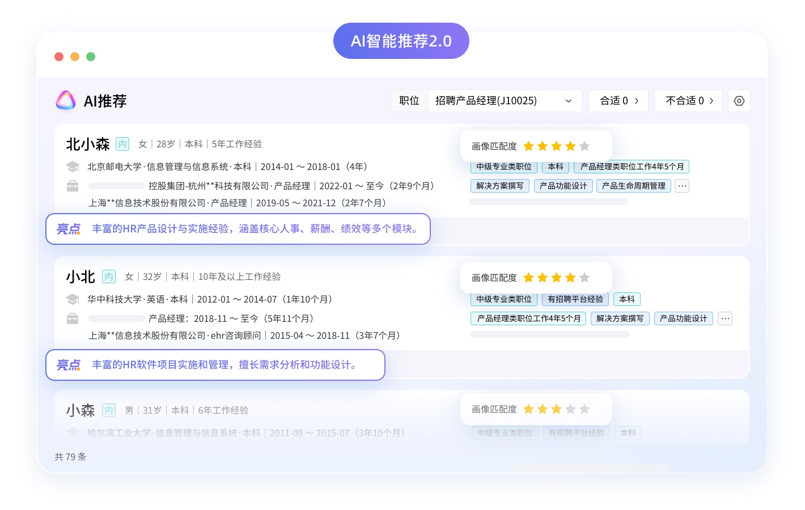Expand more tags in 小北's card

click(x=725, y=318)
